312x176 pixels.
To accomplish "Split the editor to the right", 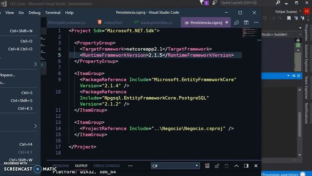I will [246, 22].
